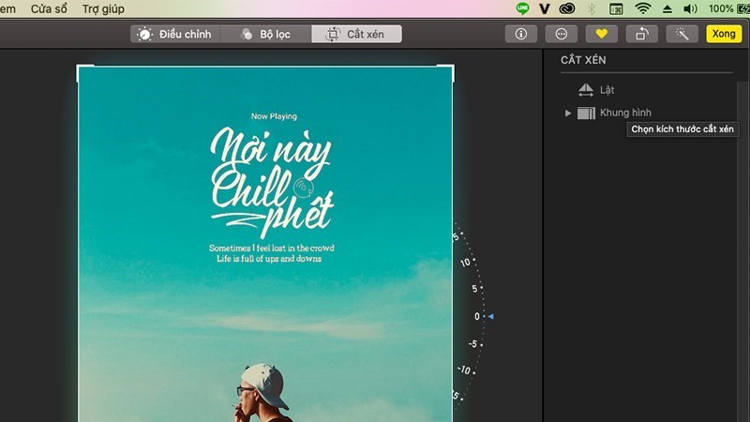Screen dimensions: 750x422
Task: Click the 5 degree mark on dial
Action: pos(475,289)
